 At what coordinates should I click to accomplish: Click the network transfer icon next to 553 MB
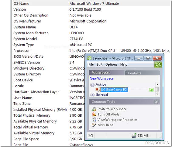click(x=134, y=135)
